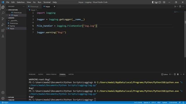186x104 pixels.
Task: Split the editor to the right
Action: point(180,6)
